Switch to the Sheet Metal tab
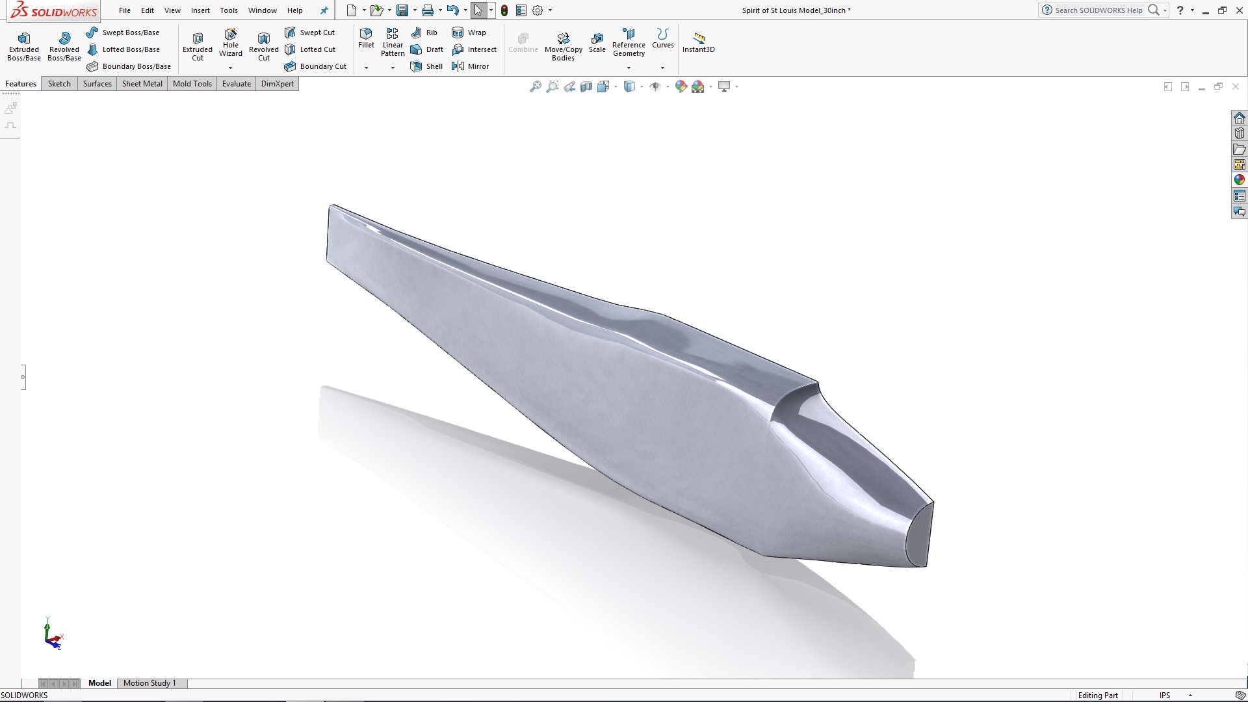 tap(142, 83)
